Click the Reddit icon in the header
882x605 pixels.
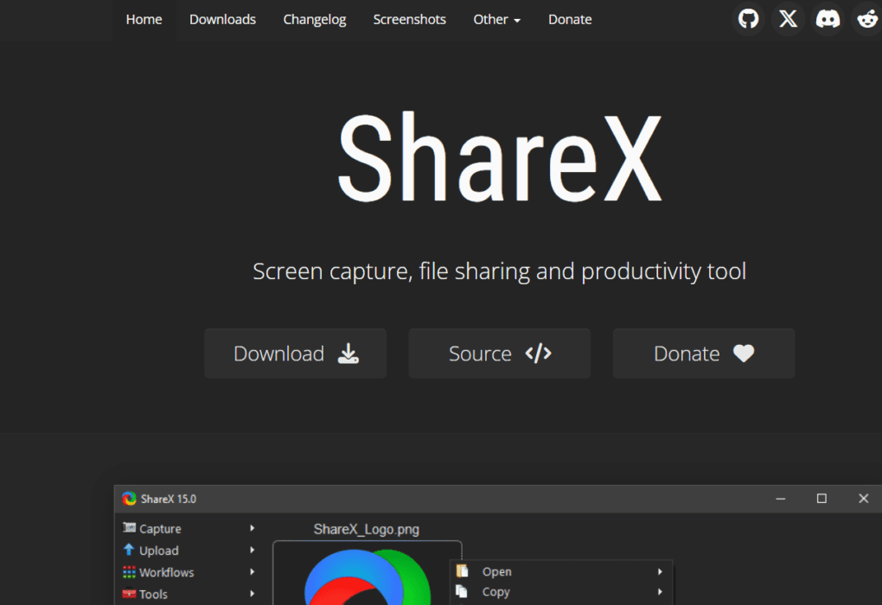click(x=867, y=18)
